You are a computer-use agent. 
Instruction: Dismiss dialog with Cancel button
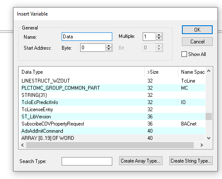[x=197, y=42]
